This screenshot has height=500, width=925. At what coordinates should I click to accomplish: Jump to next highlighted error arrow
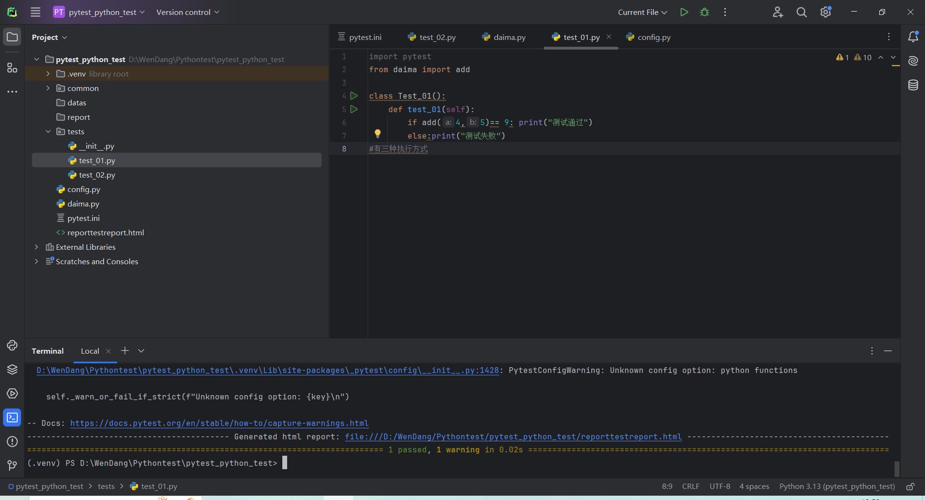click(x=894, y=57)
